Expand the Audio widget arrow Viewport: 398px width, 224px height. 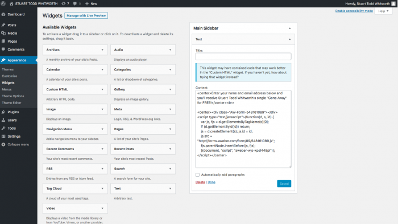click(171, 49)
